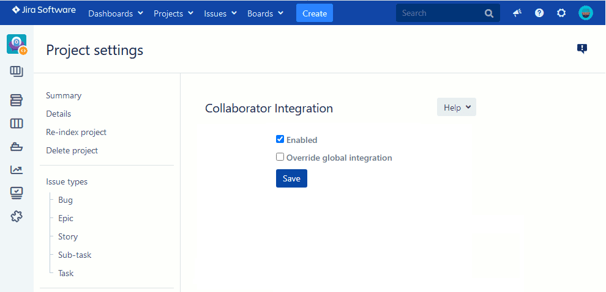The height and width of the screenshot is (292, 606).
Task: Uncheck the Enabled checkbox
Action: tap(280, 139)
